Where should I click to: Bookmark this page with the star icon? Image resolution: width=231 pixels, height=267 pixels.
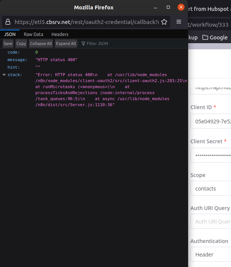[164, 22]
